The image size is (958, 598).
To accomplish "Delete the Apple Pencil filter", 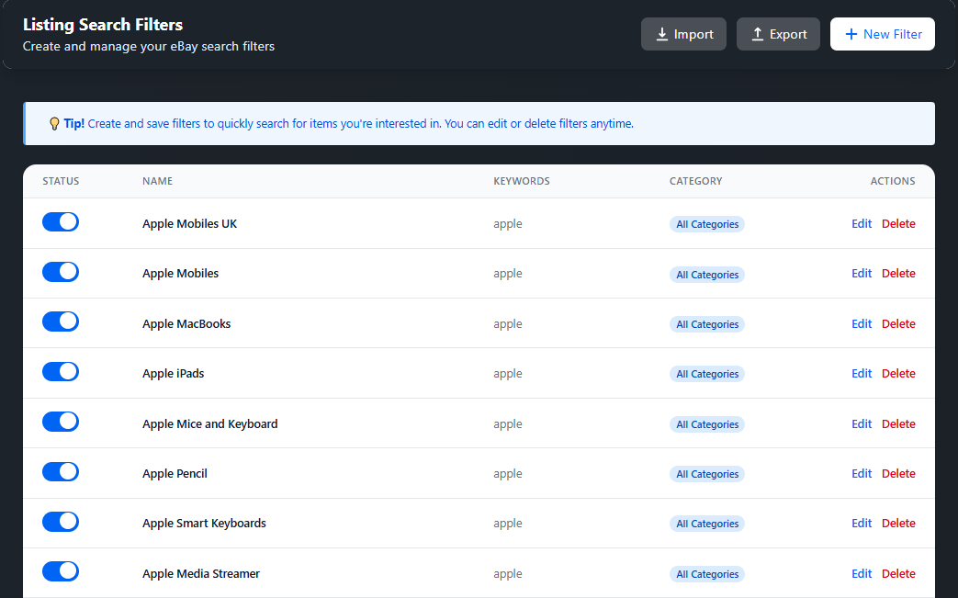I will 898,474.
